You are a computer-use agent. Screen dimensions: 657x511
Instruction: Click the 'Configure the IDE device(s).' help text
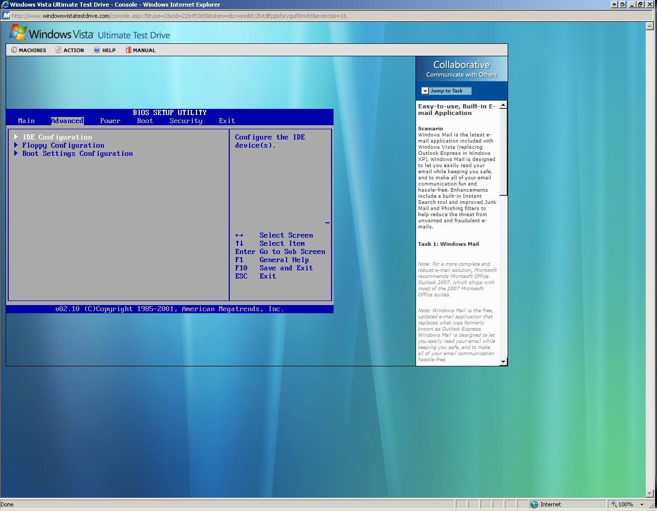pos(270,141)
